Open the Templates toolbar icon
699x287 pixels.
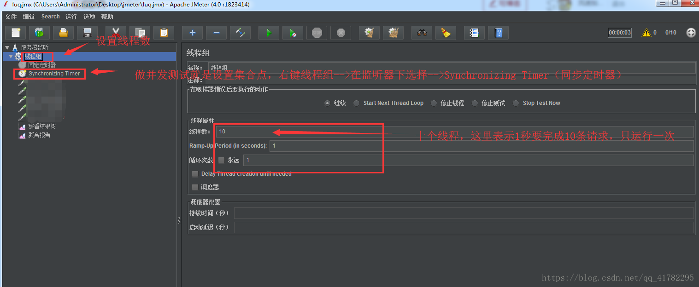point(39,33)
